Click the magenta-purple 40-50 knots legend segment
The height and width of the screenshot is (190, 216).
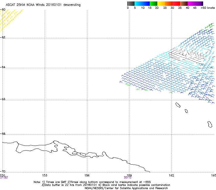click(x=195, y=4)
